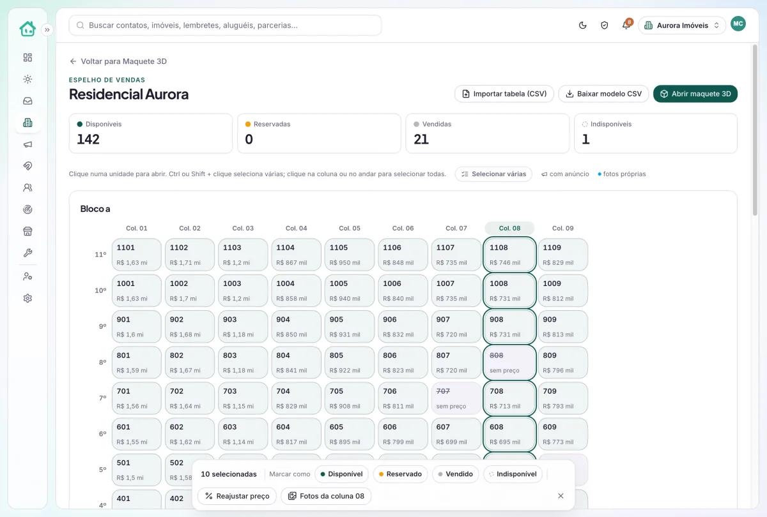Viewport: 767px width, 517px height.
Task: Open Fotos da coluna 08
Action: tap(326, 496)
